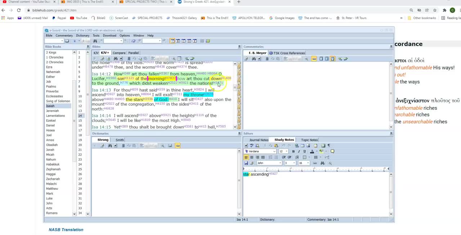Click the open-book icon beside the lookup field

[67, 41]
